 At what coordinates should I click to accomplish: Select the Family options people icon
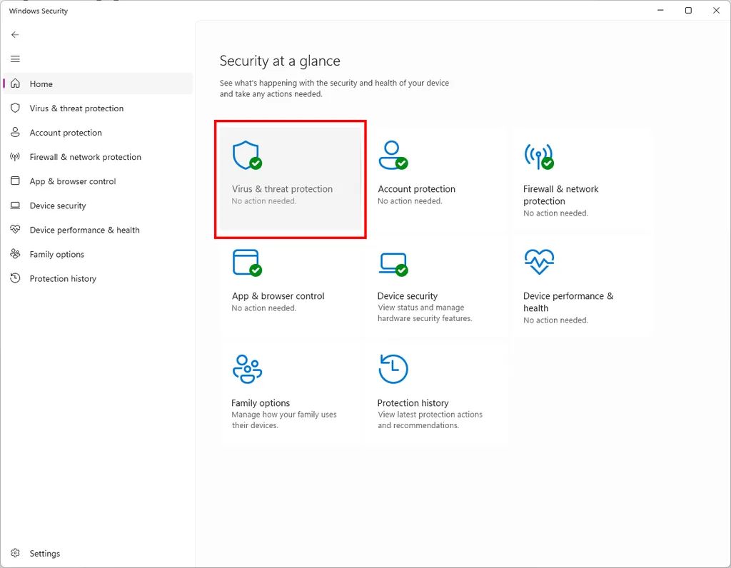click(x=246, y=368)
